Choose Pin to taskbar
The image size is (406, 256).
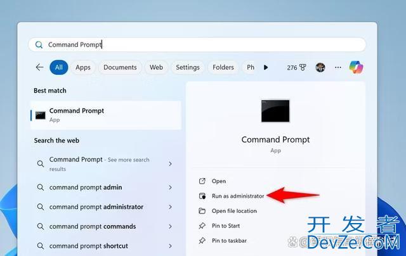pyautogui.click(x=229, y=241)
